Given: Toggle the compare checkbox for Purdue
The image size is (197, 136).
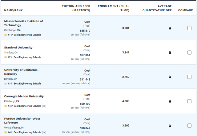Looking at the screenshot, I should (189, 126).
